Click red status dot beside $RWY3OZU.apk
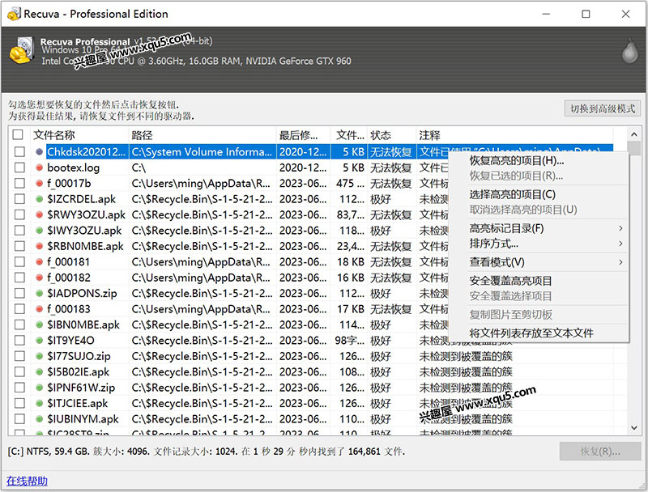 point(39,214)
